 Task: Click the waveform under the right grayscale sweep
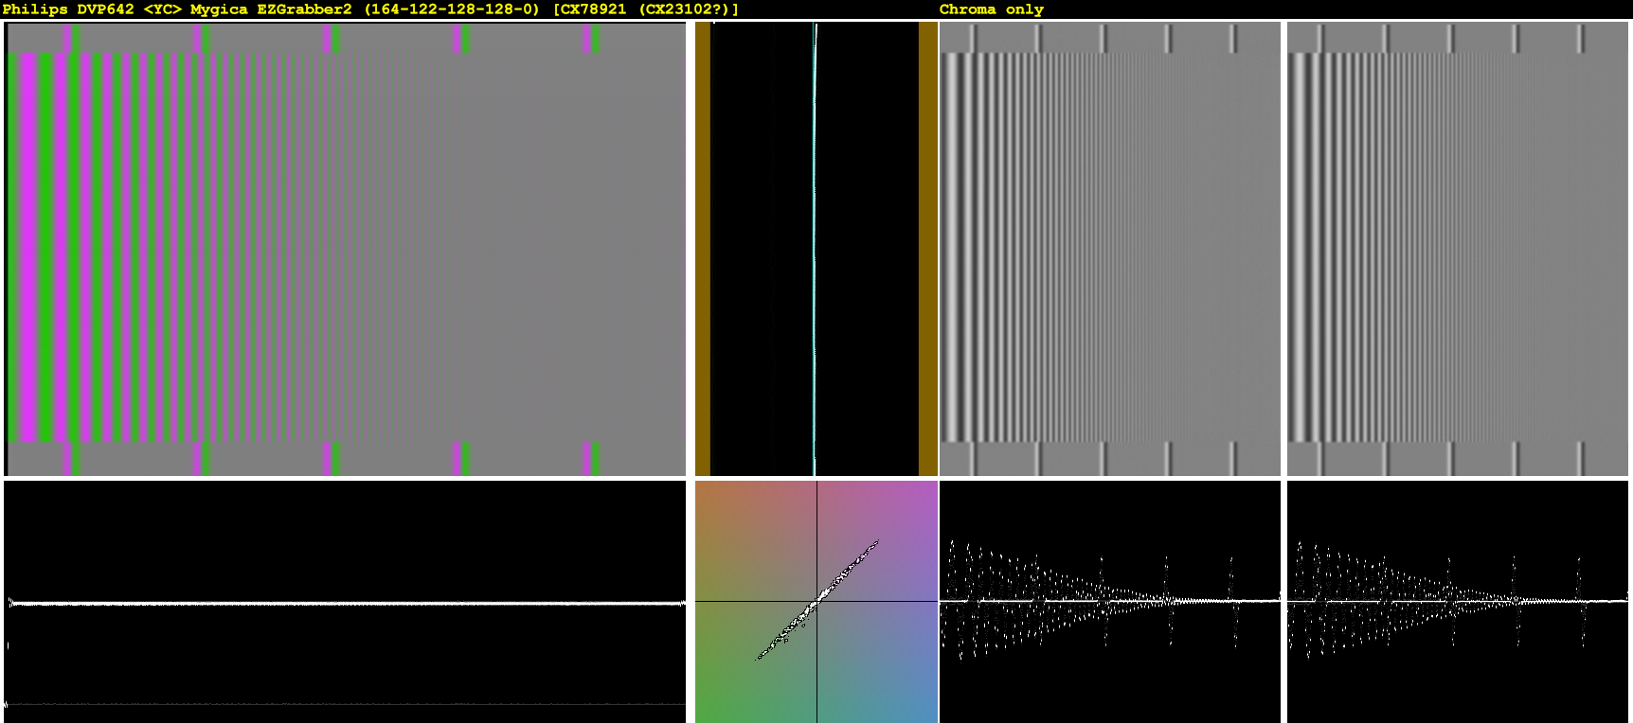click(1458, 602)
